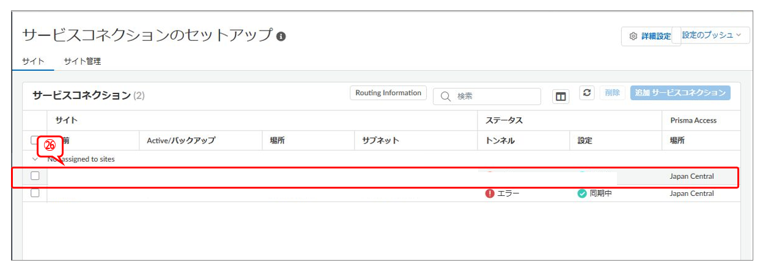Collapse the Not assigned to sites group
The image size is (760, 271).
(x=35, y=159)
